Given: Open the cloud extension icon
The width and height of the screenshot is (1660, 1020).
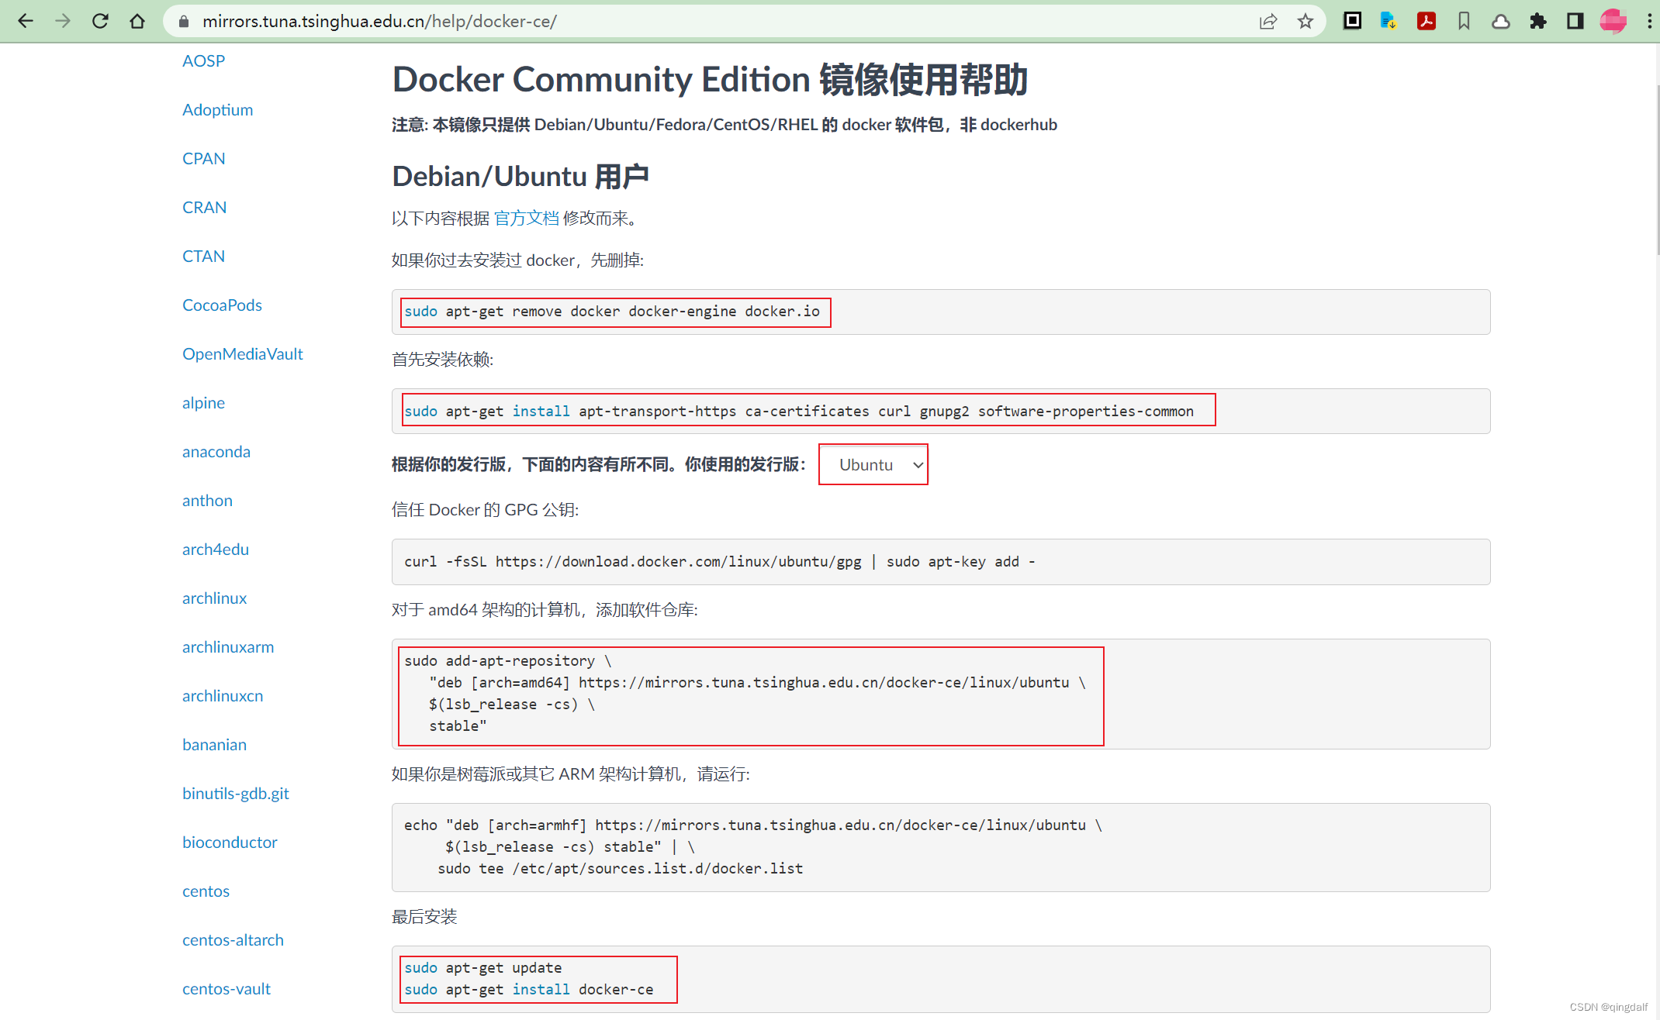Looking at the screenshot, I should tap(1501, 22).
